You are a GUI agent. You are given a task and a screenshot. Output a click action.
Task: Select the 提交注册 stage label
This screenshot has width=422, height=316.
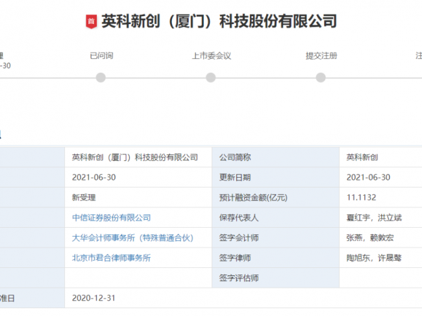tap(321, 56)
